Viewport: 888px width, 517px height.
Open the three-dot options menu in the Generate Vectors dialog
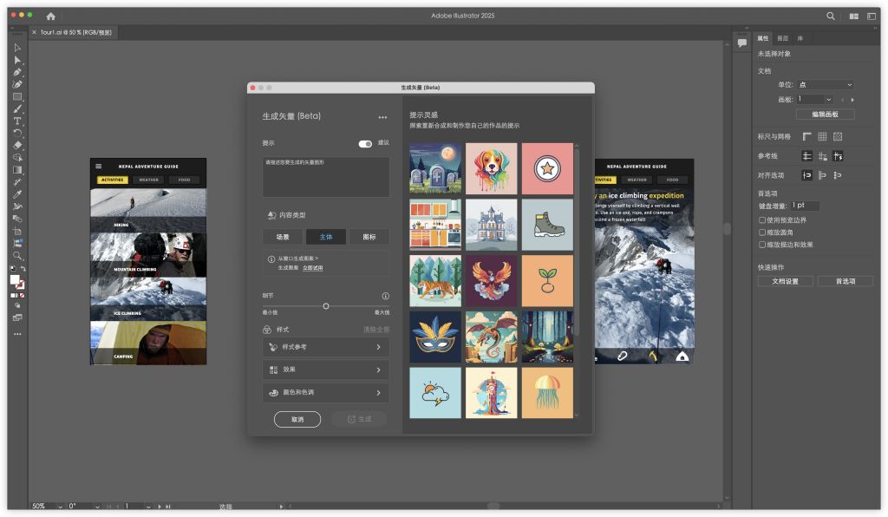[x=382, y=117]
